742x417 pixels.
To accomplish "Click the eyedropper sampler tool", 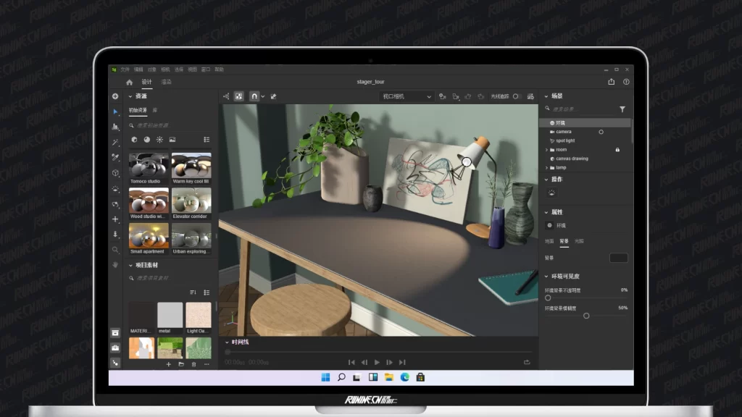I will click(x=115, y=157).
